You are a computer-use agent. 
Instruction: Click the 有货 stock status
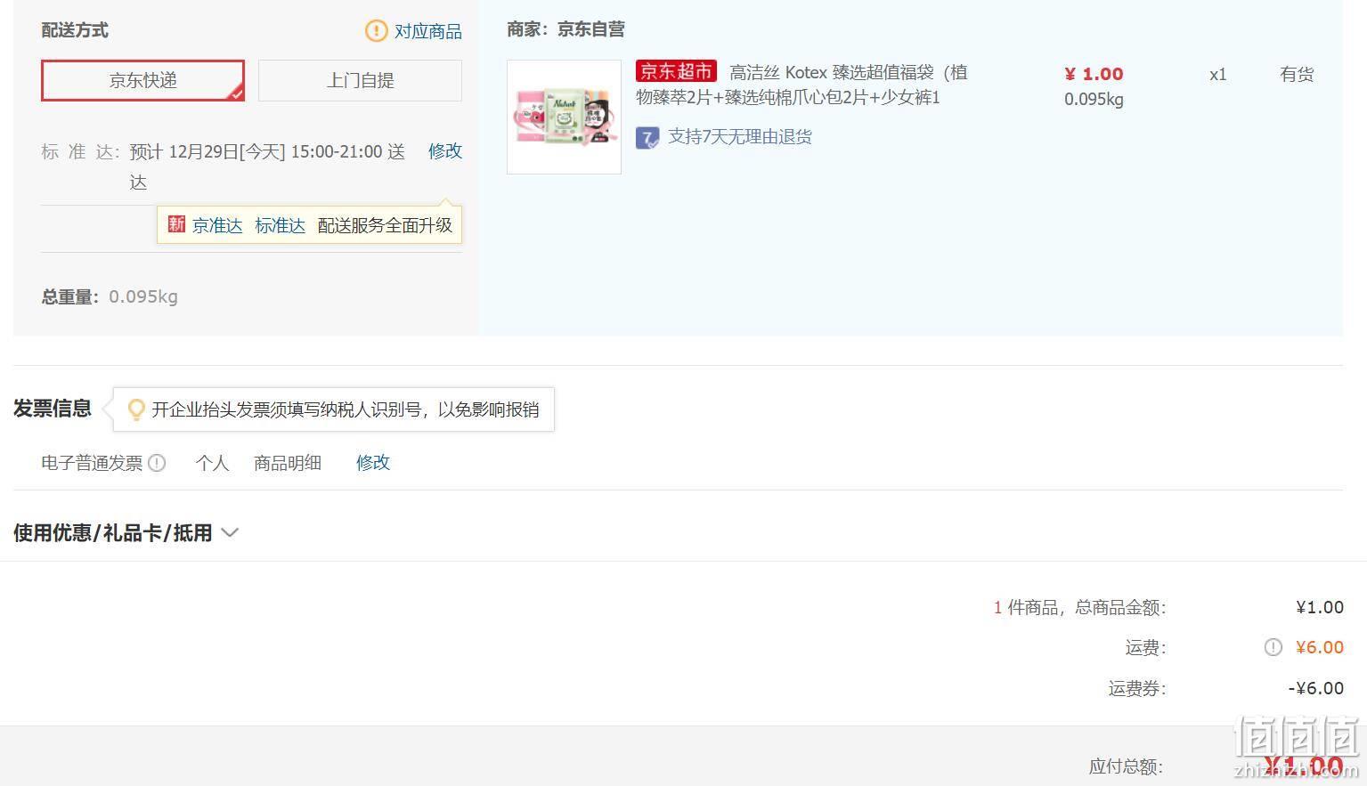coord(1297,74)
